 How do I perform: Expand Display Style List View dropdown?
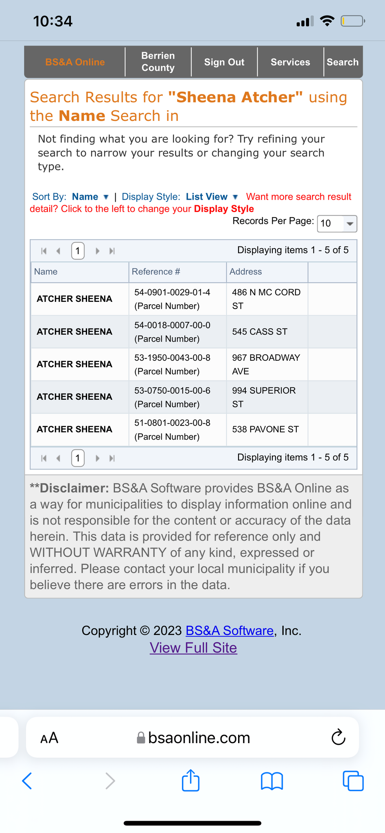[x=212, y=197]
